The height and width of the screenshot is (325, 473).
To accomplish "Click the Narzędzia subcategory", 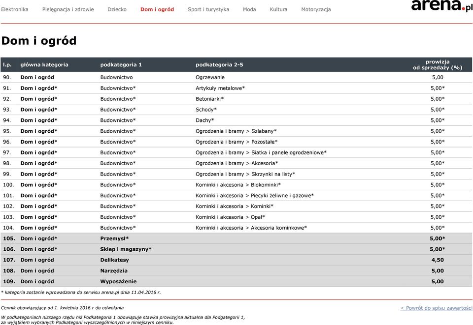I will tap(114, 271).
